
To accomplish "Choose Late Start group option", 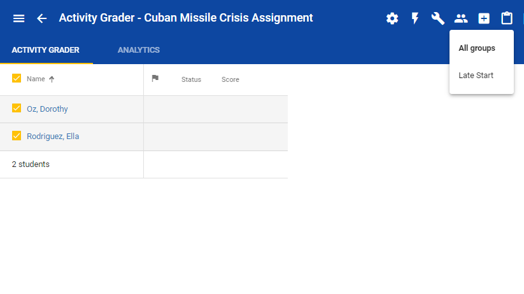I will 476,76.
